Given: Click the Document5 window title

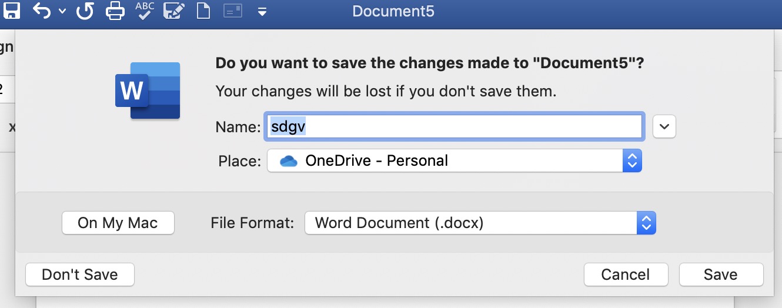Looking at the screenshot, I should [x=393, y=11].
